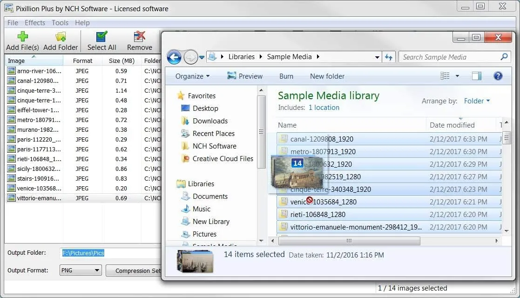Open the view options dropdown arrow
The height and width of the screenshot is (298, 520).
pos(457,76)
